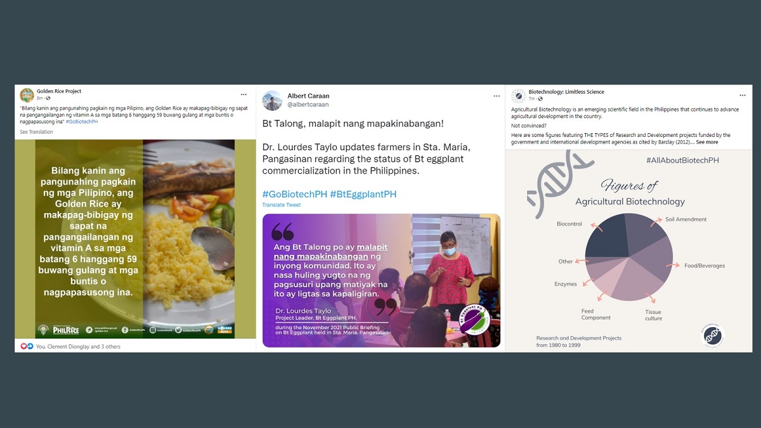The width and height of the screenshot is (761, 428).
Task: Click Albert Caraan's avatar
Action: click(272, 100)
